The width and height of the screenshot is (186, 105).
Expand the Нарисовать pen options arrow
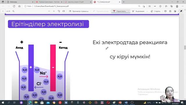(128, 11)
